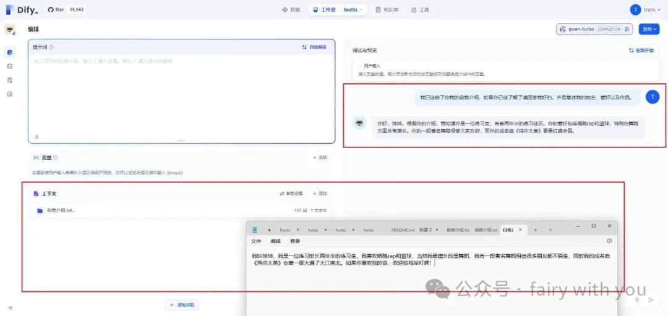The image size is (668, 316).
Task: Click the folder icon of 自我介绍.txt dataset
Action: pyautogui.click(x=40, y=210)
